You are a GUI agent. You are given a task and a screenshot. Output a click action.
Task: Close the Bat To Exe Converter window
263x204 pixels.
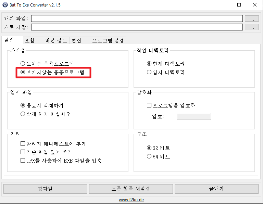tap(255, 5)
